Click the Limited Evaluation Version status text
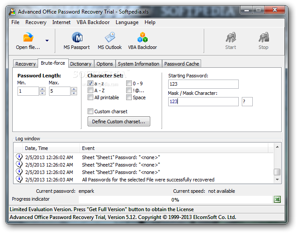The image size is (297, 233). [x=102, y=209]
